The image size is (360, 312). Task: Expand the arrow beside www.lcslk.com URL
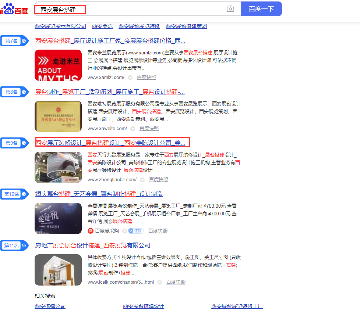(159, 282)
